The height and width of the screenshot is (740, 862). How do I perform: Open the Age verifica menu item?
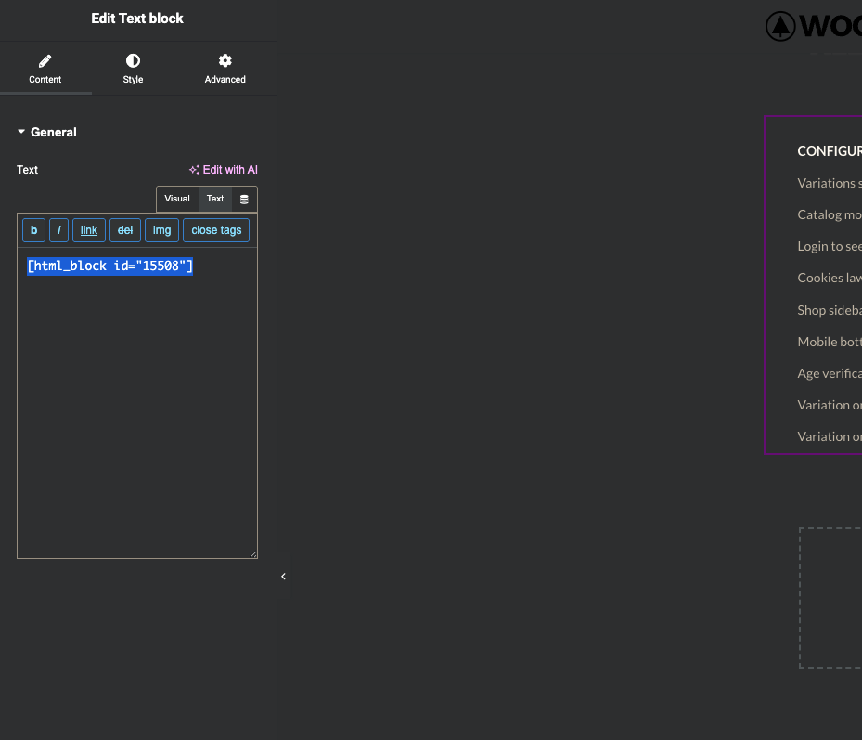click(830, 373)
